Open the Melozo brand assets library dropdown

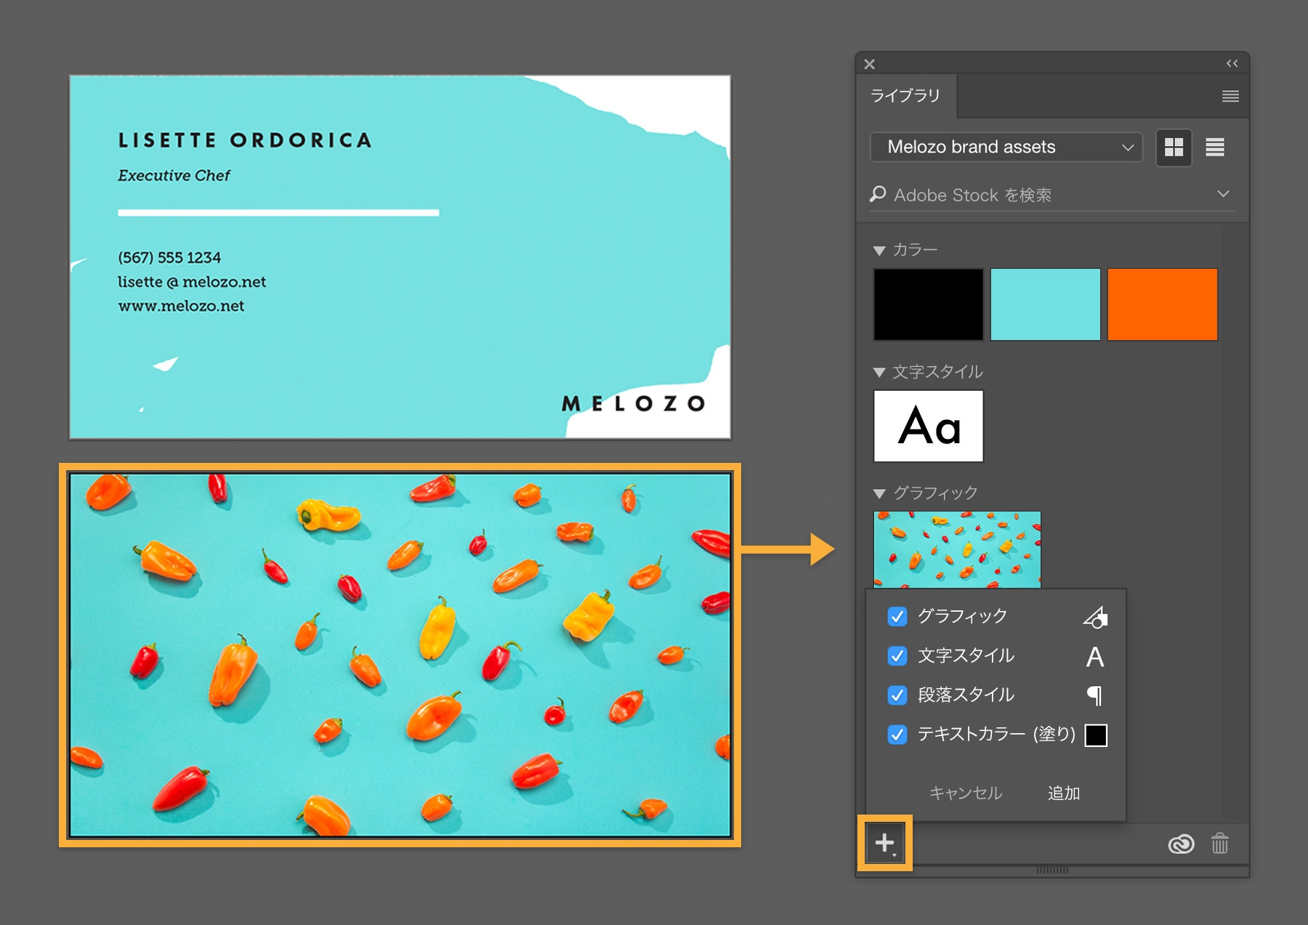(1006, 147)
